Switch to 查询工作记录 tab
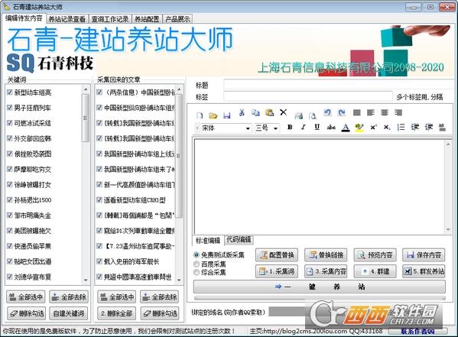Screen dimensions: 458x337 pos(110,19)
